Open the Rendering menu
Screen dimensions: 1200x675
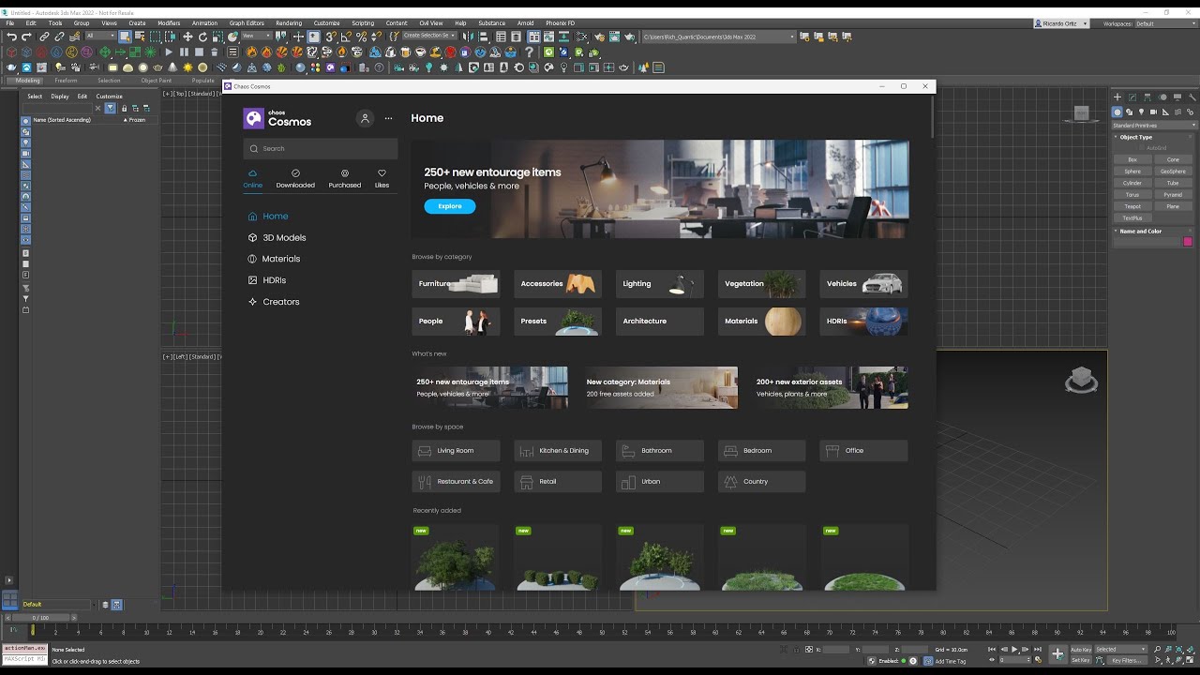[x=289, y=22]
